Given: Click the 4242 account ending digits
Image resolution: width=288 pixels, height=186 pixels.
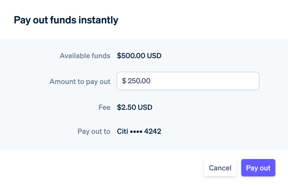Looking at the screenshot, I should coord(153,131).
